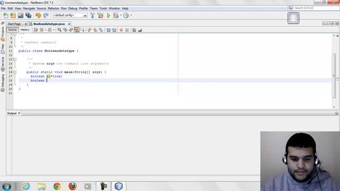Click the Windows Start button

click(x=6, y=186)
